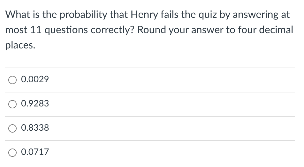Click the number 11 in the question

(36, 30)
